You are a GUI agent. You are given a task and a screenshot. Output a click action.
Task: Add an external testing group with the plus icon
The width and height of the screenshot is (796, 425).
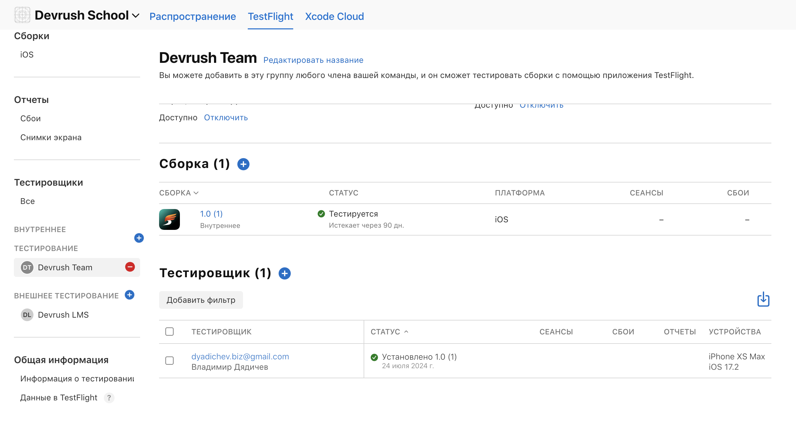129,295
